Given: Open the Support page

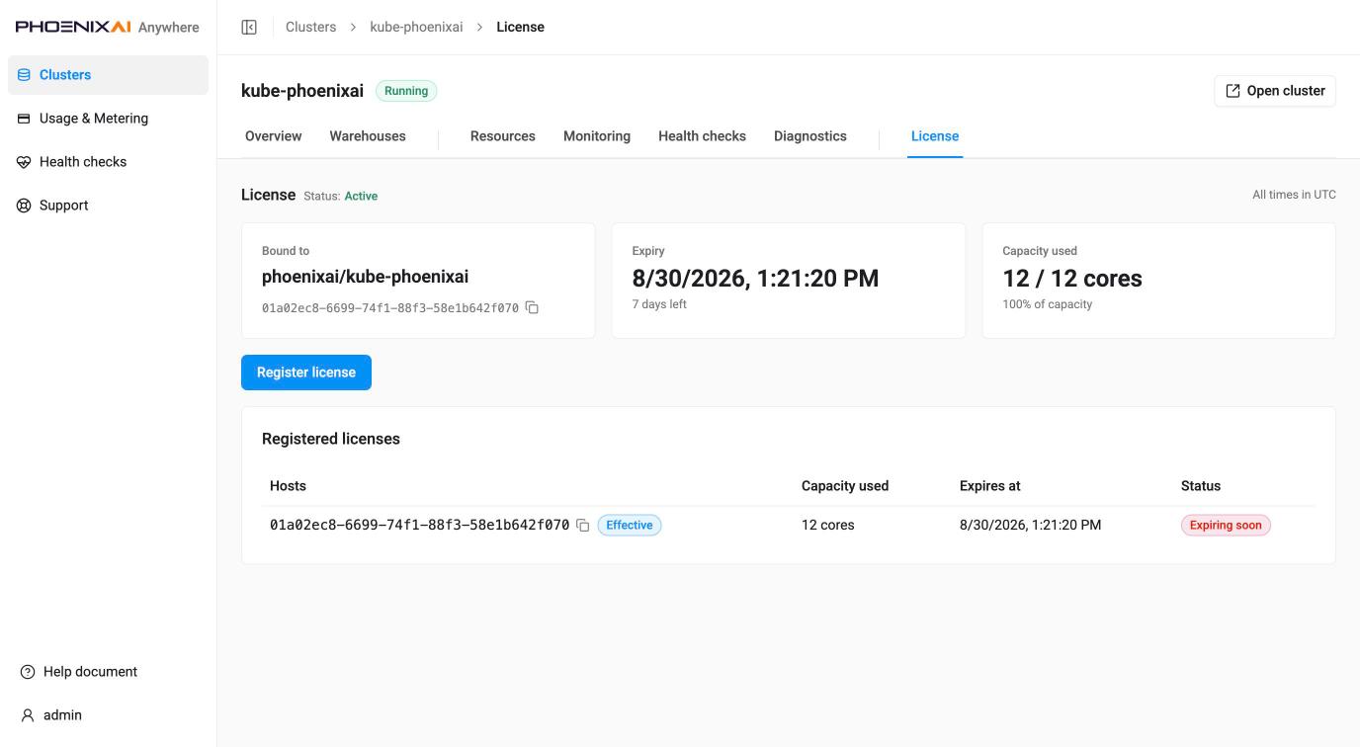Looking at the screenshot, I should [x=108, y=206].
